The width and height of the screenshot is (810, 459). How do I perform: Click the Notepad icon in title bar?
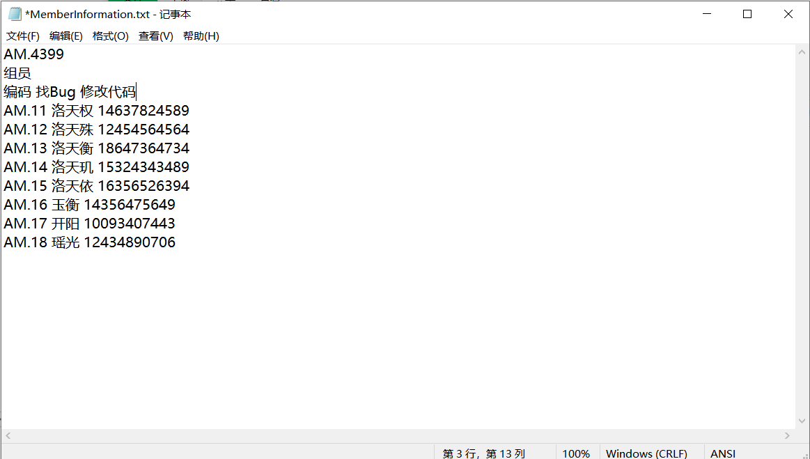[15, 14]
